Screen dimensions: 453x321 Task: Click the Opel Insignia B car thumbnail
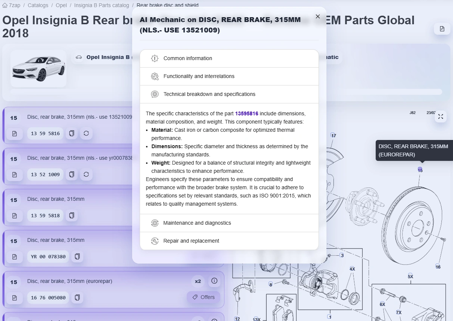pyautogui.click(x=38, y=69)
